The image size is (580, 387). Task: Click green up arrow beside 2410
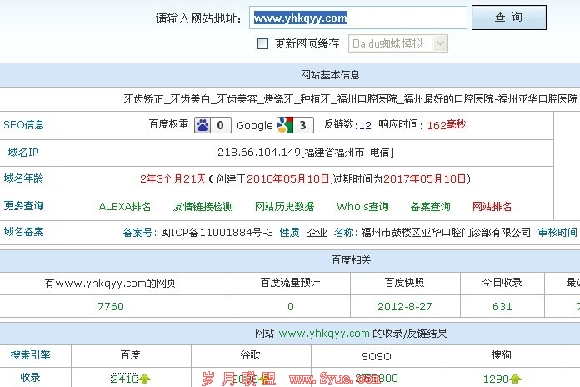pos(146,379)
